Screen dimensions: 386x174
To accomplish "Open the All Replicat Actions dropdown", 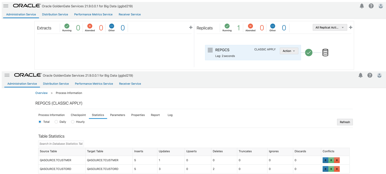I will 330,28.
